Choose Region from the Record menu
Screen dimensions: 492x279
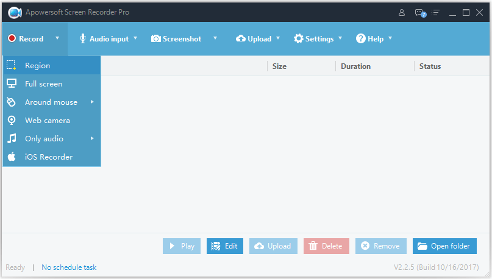point(52,65)
